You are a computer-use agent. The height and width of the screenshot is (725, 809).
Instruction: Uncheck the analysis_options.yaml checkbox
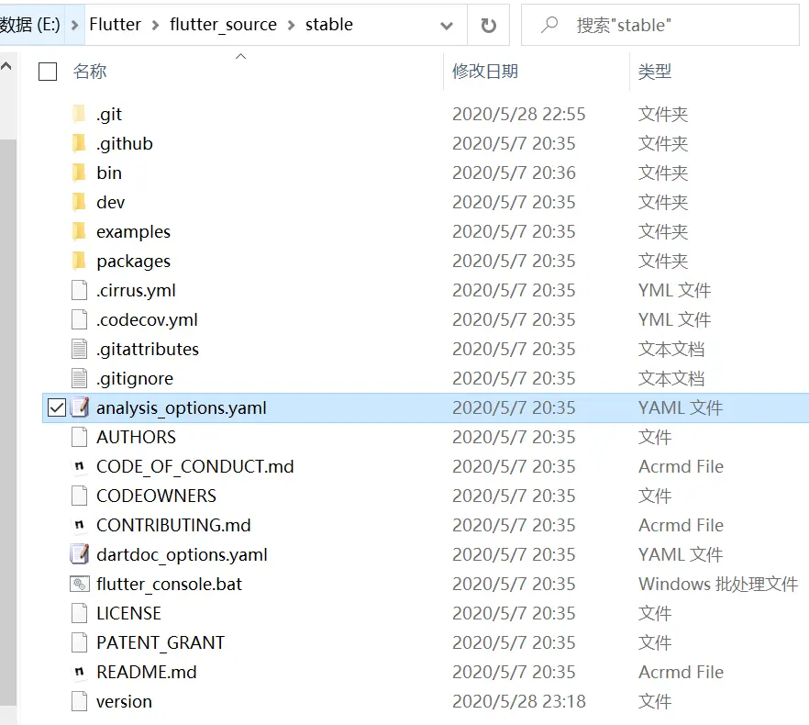pos(57,407)
